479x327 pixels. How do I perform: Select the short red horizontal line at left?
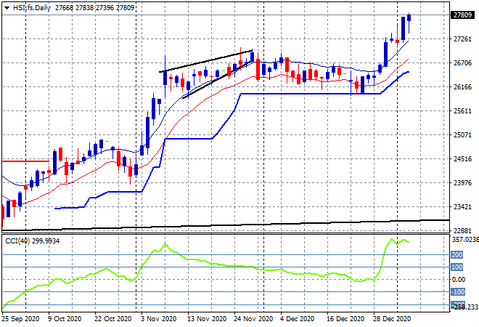click(25, 161)
